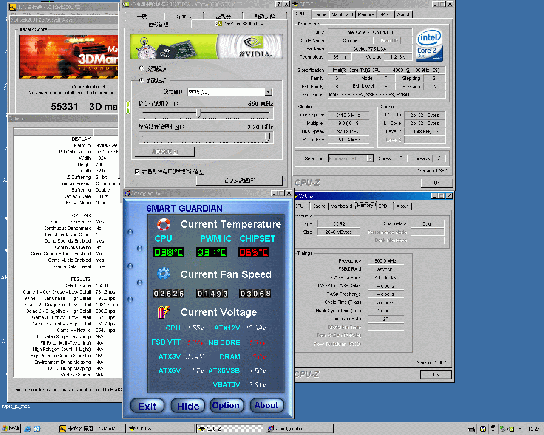The height and width of the screenshot is (435, 544).
Task: Open the 疑難排解 tab in NVIDIA dialog
Action: pos(265,16)
